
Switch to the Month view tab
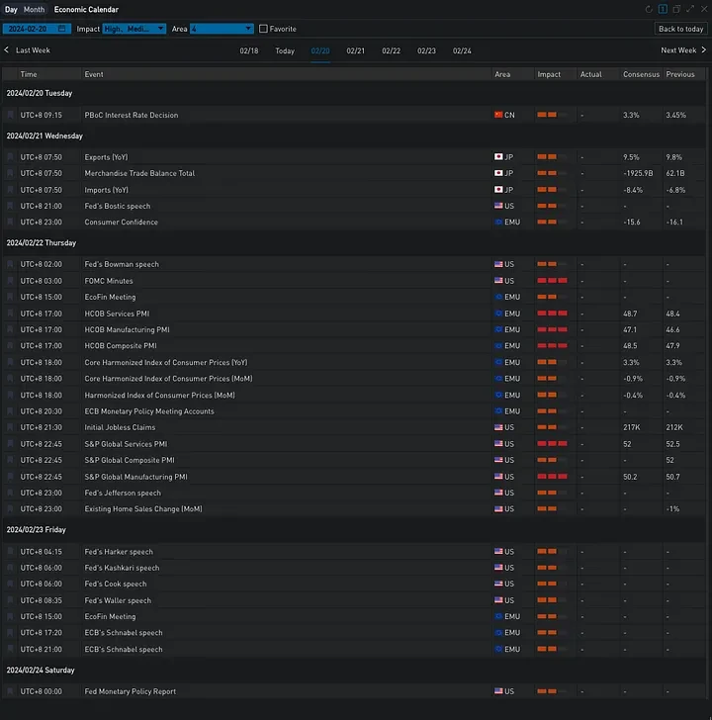point(34,9)
